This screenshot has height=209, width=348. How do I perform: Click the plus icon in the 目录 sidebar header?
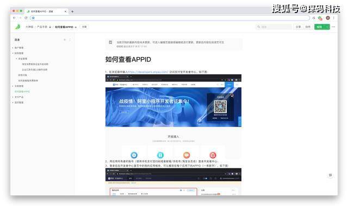click(x=65, y=40)
